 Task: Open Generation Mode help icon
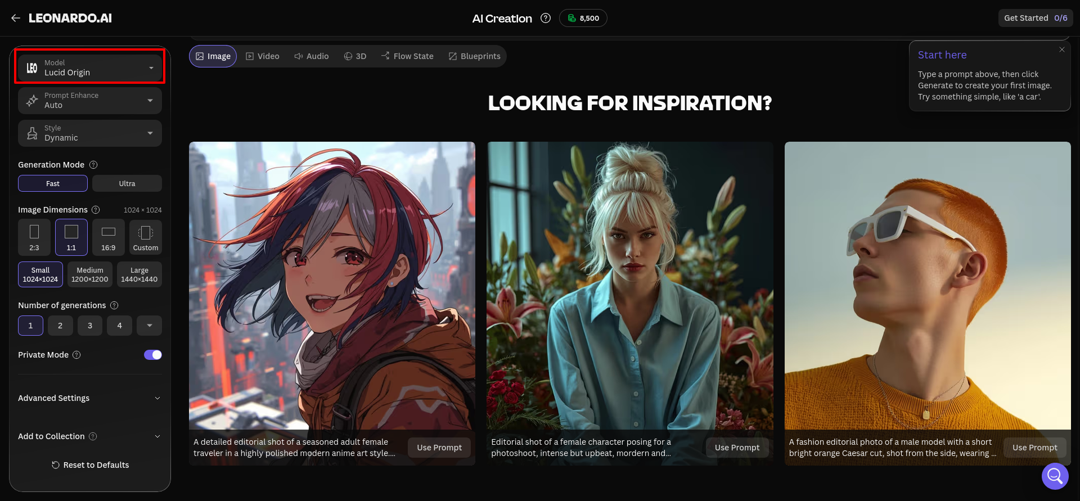(93, 165)
